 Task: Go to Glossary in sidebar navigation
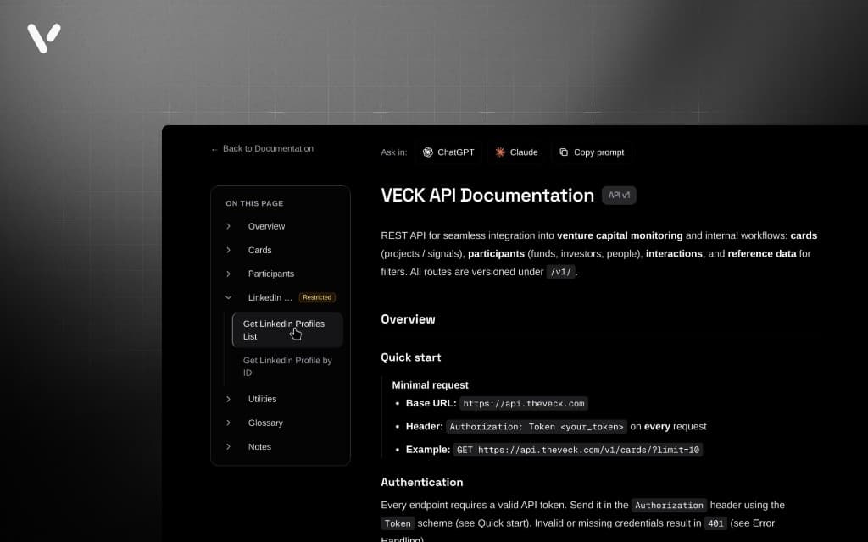pos(265,423)
